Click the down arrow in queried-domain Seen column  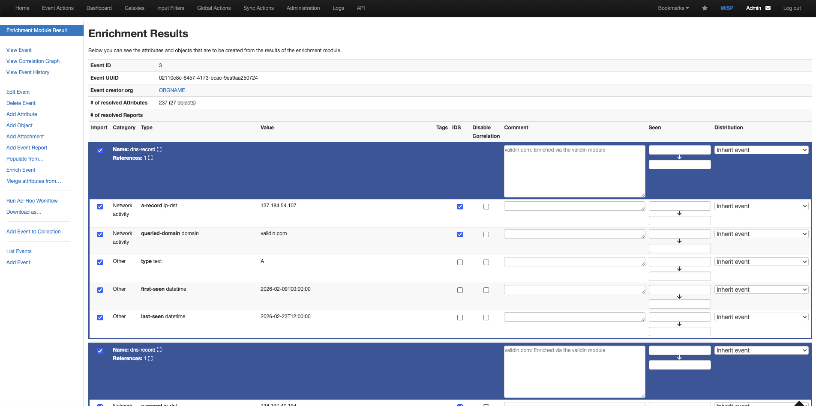[x=679, y=241]
